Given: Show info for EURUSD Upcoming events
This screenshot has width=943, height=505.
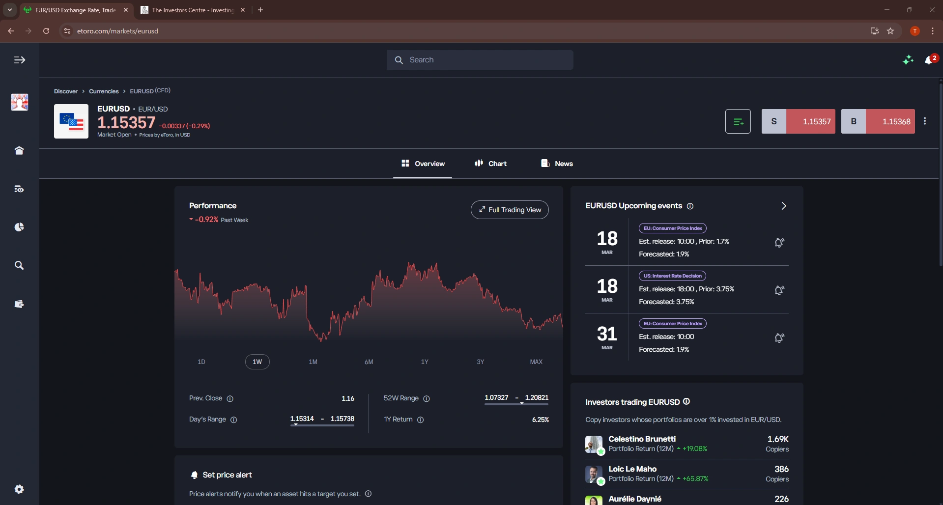Looking at the screenshot, I should pos(690,206).
